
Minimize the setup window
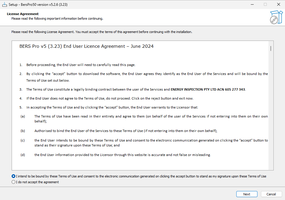(x=252, y=4)
